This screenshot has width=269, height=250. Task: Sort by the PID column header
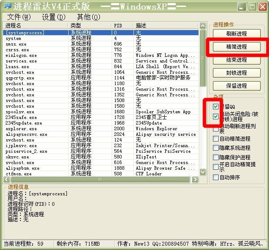(x=122, y=26)
